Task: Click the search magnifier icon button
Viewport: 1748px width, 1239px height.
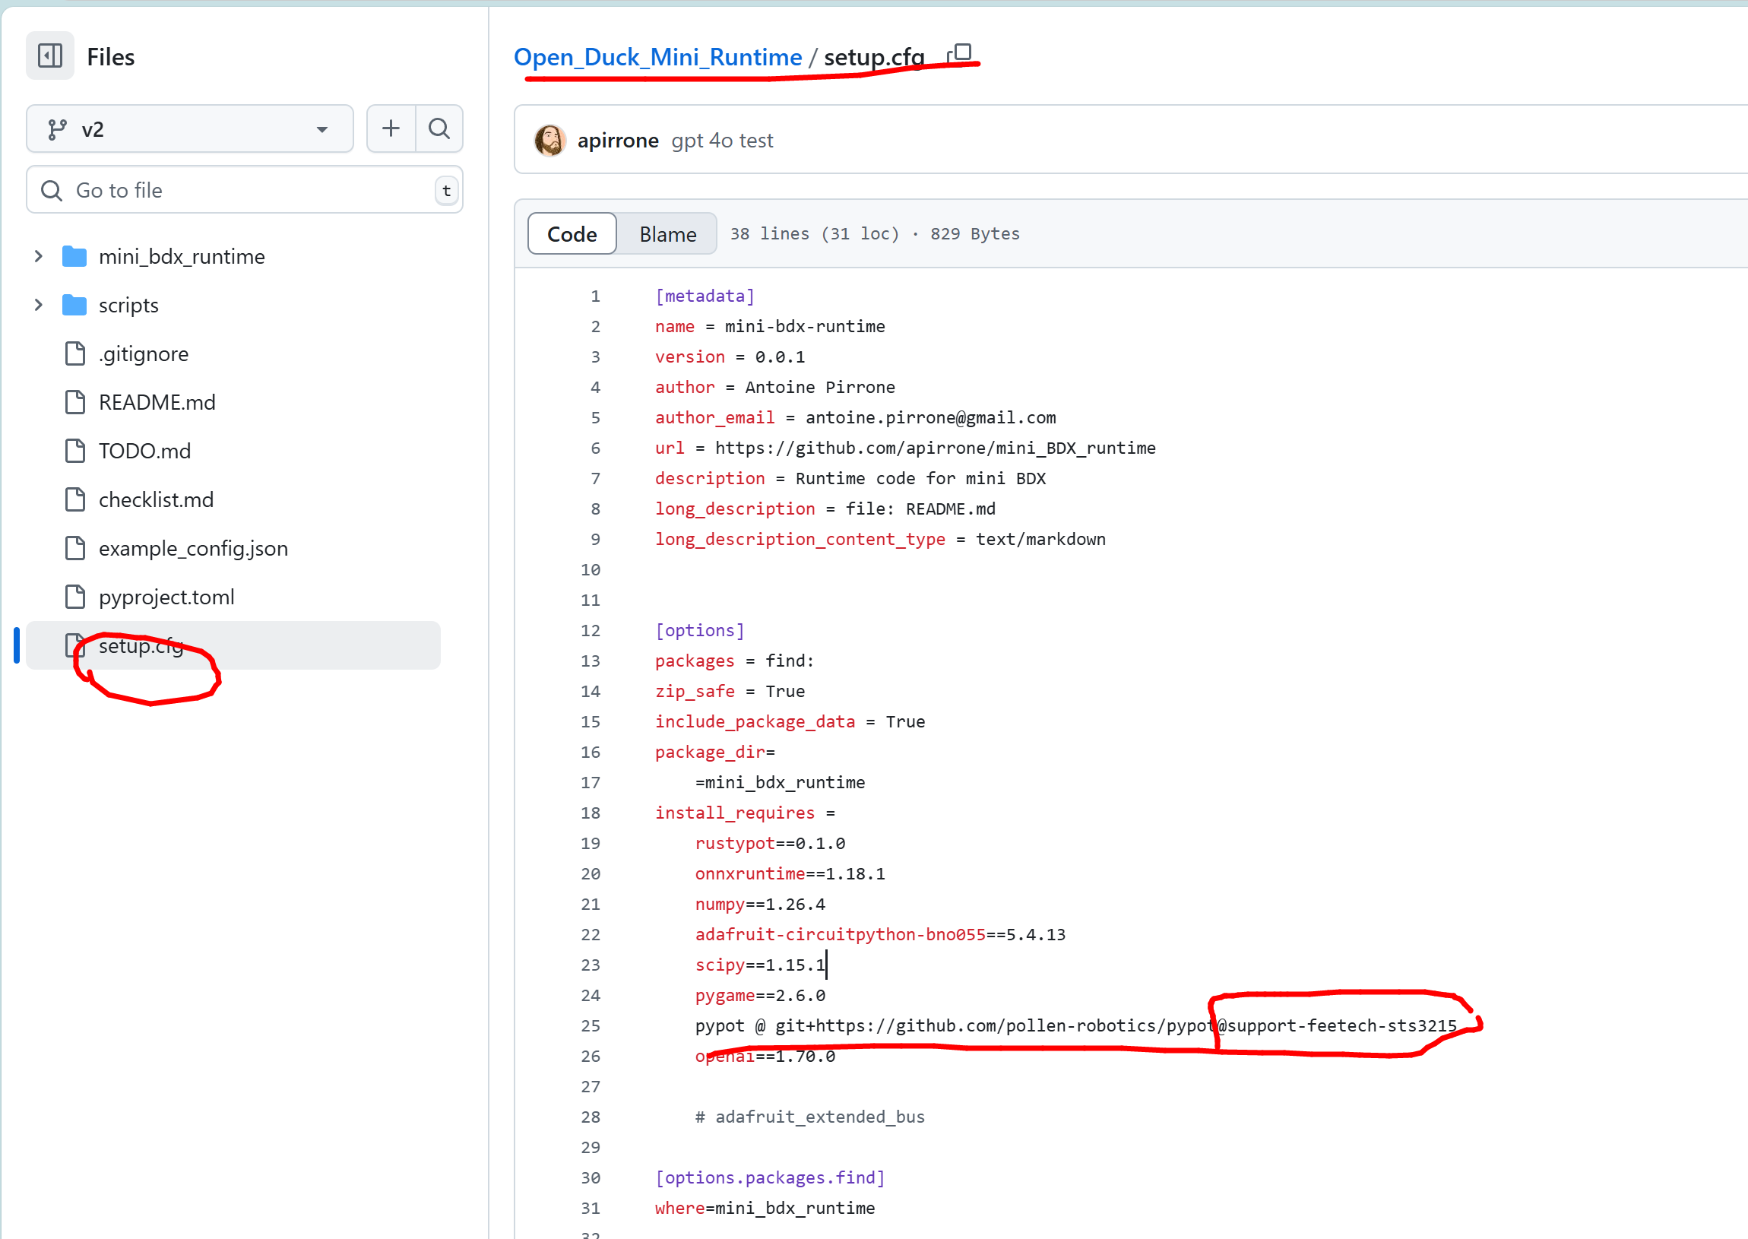Action: click(439, 128)
